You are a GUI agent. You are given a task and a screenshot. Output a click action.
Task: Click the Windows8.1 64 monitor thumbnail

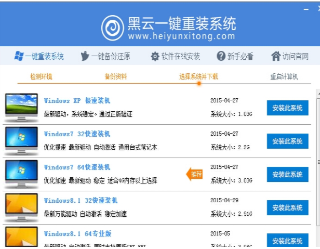21,237
